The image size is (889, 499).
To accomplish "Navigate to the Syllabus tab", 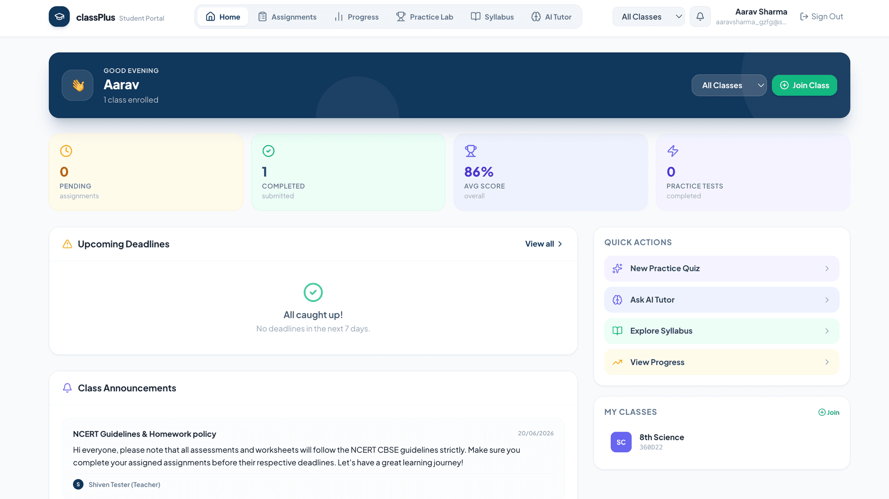I will point(492,17).
